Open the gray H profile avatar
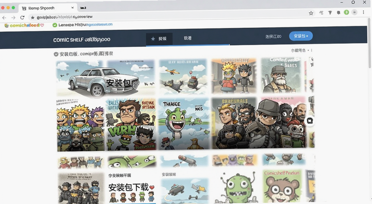 pos(354,13)
